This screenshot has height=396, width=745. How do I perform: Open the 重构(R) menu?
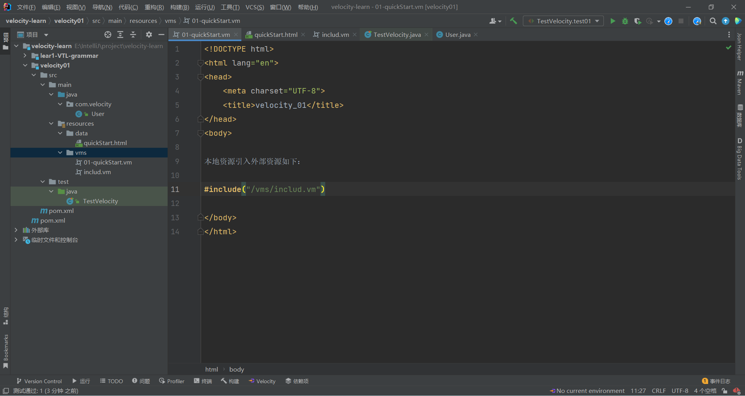(154, 7)
